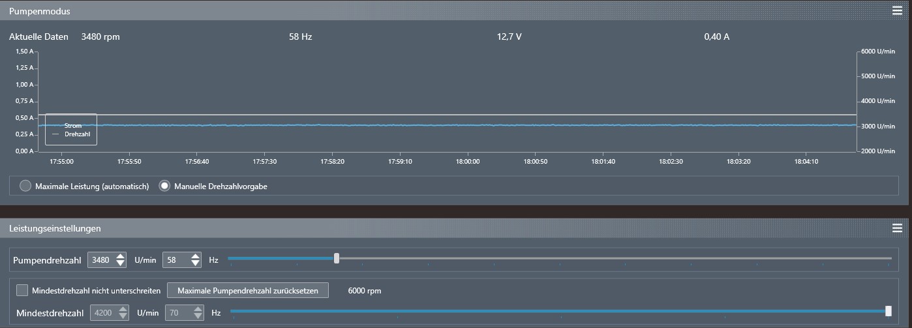Click the Mindestdrehzahl 70 Hz field
Image resolution: width=912 pixels, height=328 pixels.
pos(177,313)
